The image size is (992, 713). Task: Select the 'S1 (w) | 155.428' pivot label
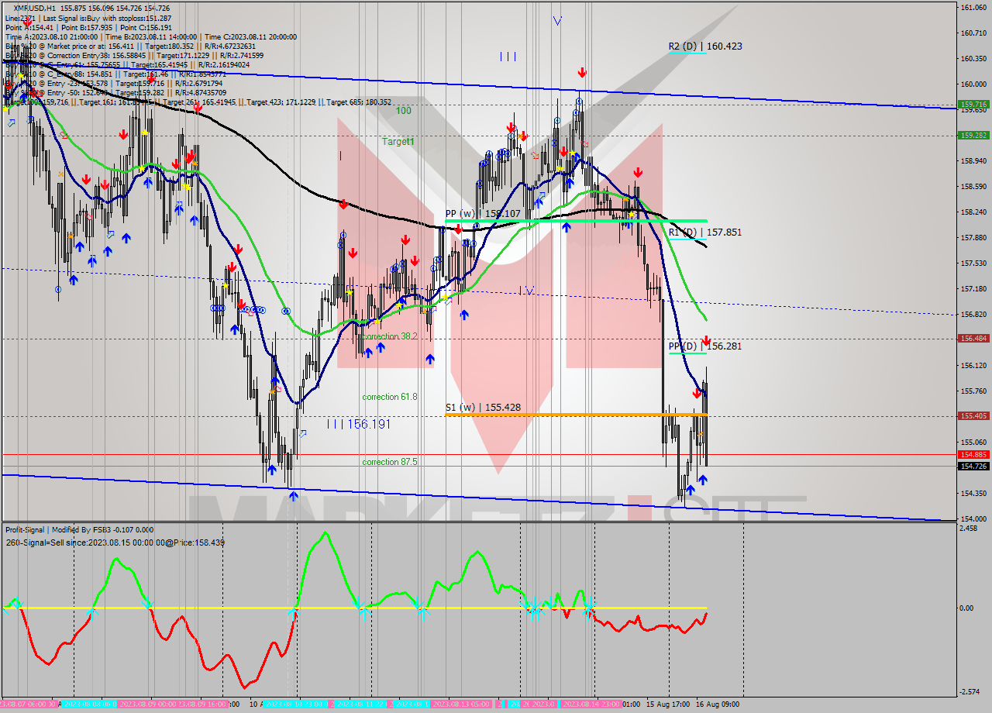pyautogui.click(x=482, y=407)
